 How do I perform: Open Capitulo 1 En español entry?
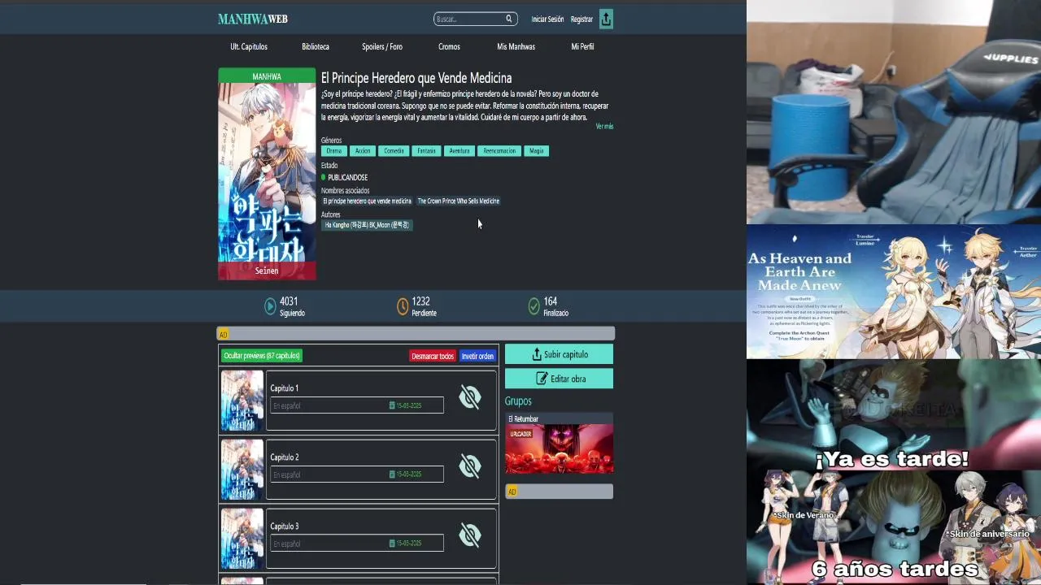coord(357,405)
